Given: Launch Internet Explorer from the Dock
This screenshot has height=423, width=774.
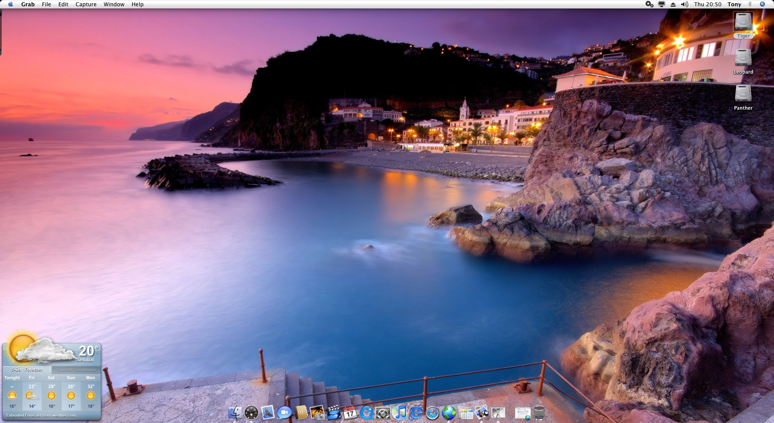Looking at the screenshot, I should (416, 413).
